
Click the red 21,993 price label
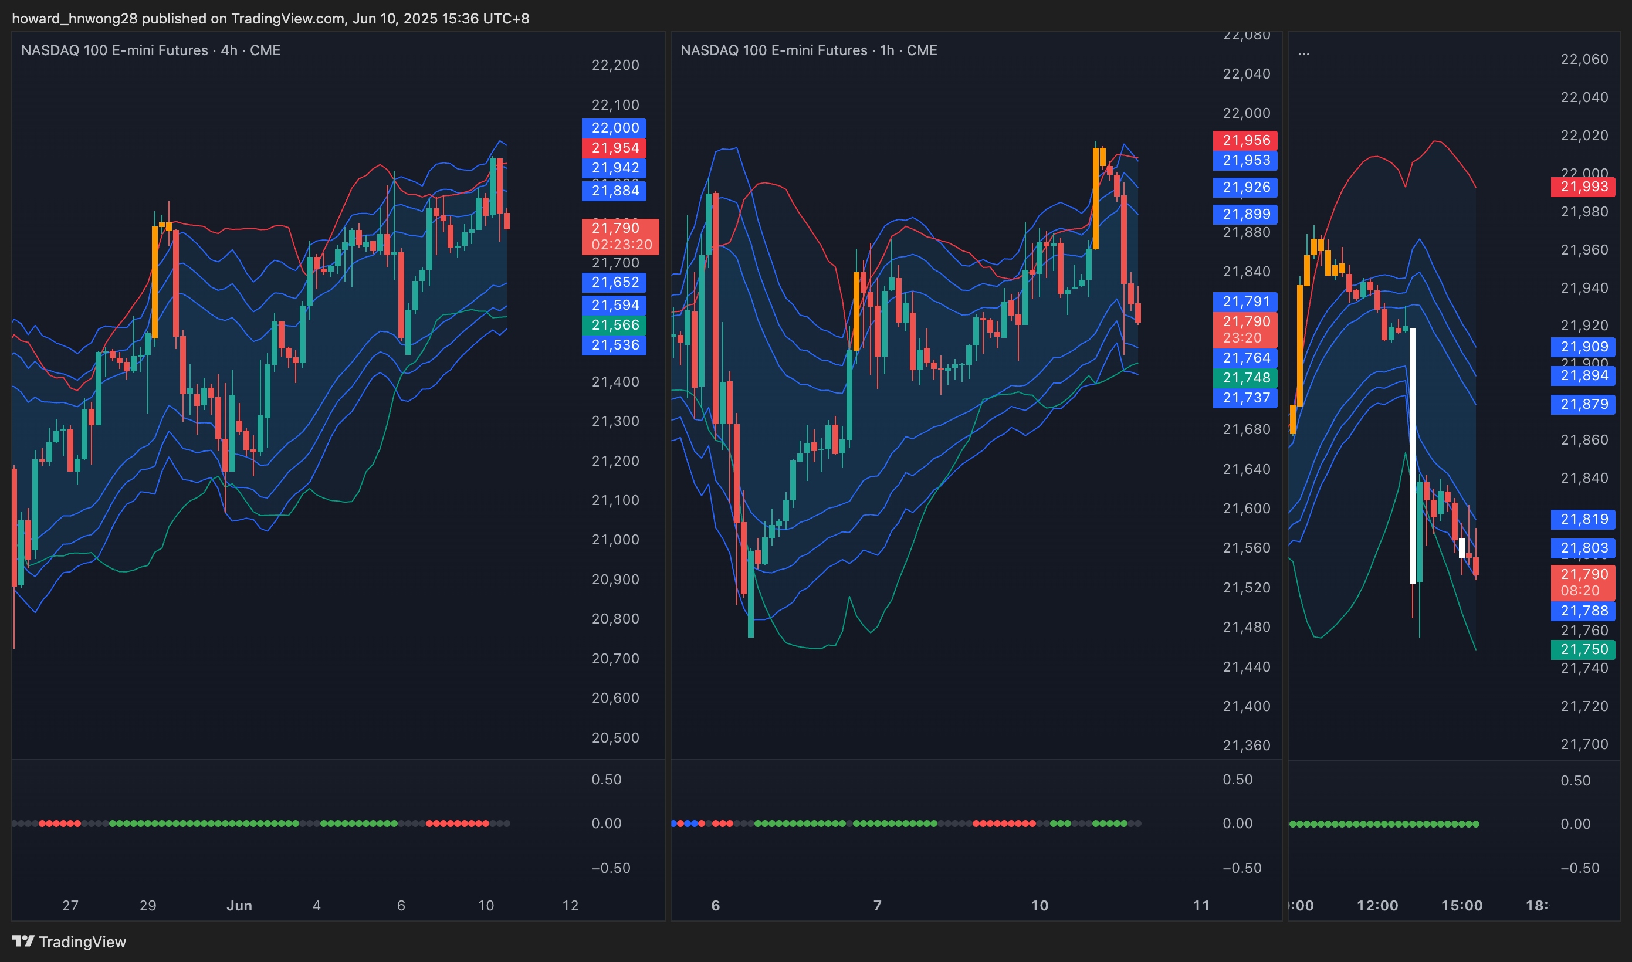[1583, 187]
